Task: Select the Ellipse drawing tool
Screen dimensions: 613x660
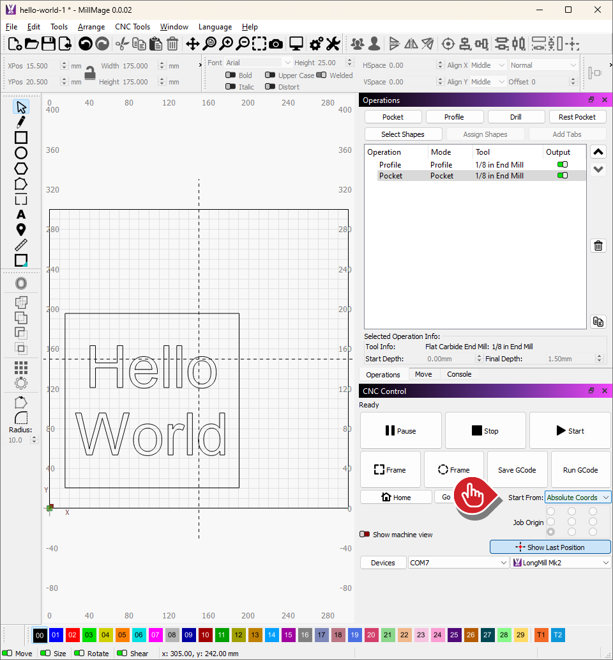Action: pyautogui.click(x=21, y=153)
